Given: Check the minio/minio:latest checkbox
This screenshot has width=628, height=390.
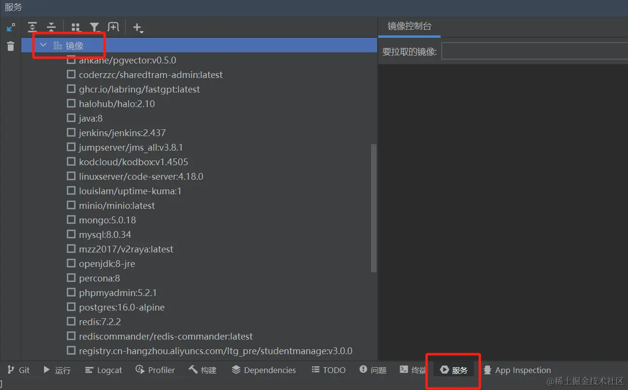Looking at the screenshot, I should [x=71, y=205].
